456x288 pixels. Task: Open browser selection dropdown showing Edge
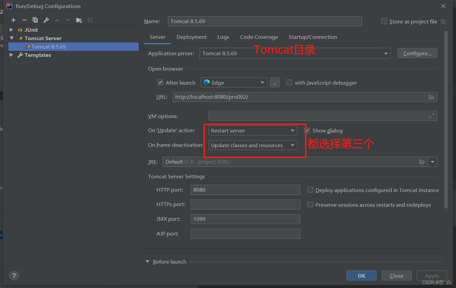[x=234, y=83]
